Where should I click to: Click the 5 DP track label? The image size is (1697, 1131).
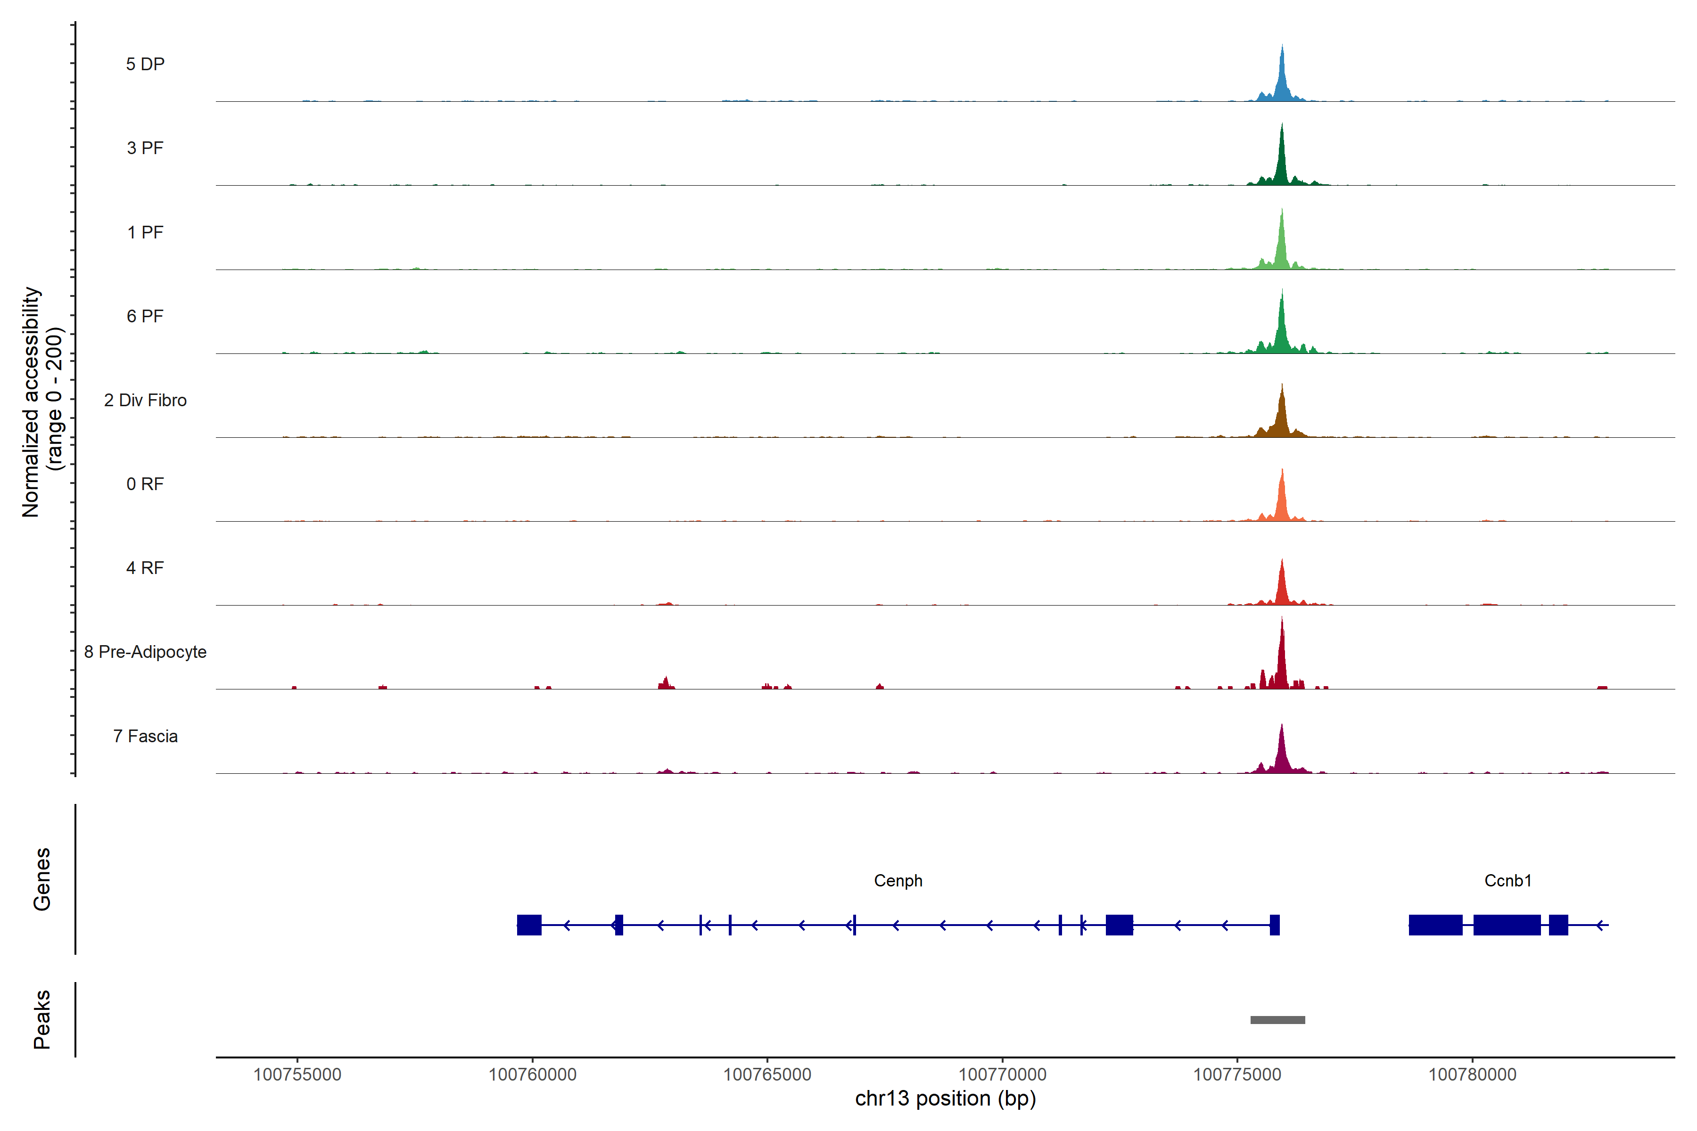point(145,64)
